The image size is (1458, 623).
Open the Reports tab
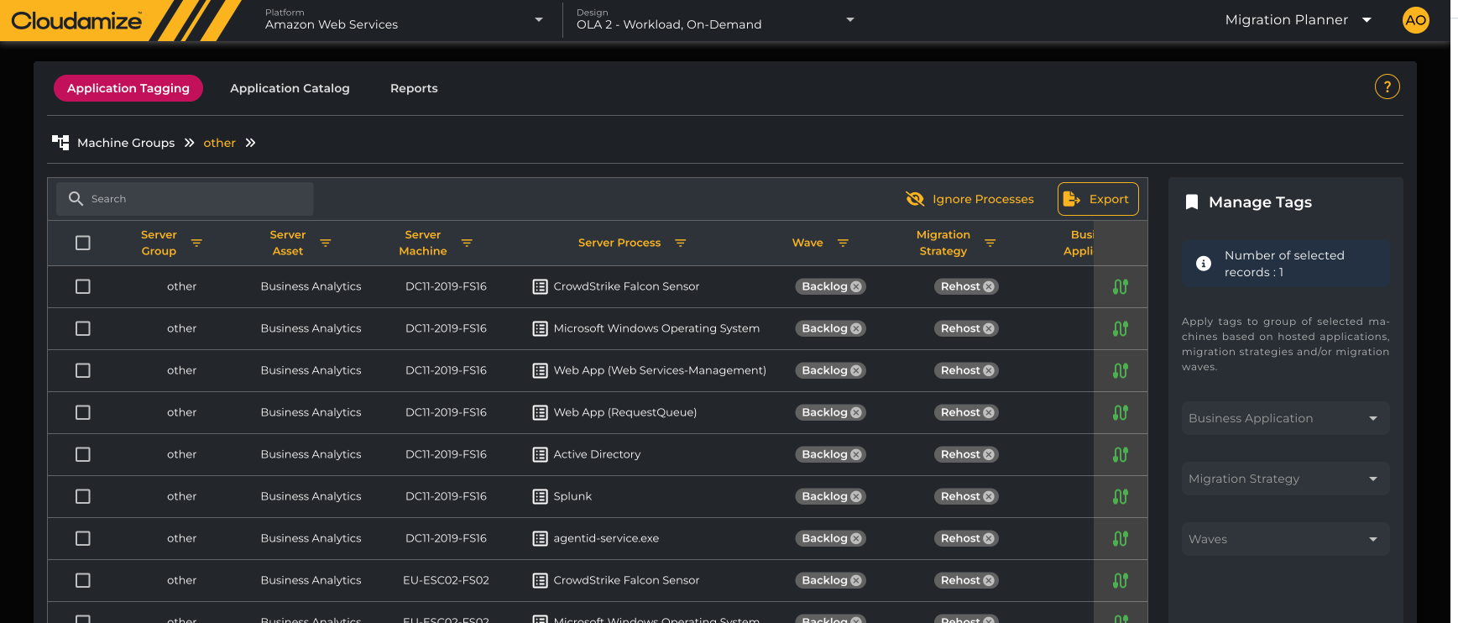tap(414, 88)
